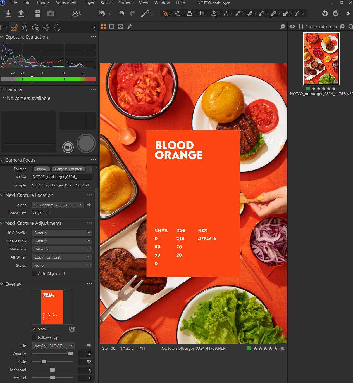
Task: Select the Pan hand tool
Action: (x=178, y=13)
